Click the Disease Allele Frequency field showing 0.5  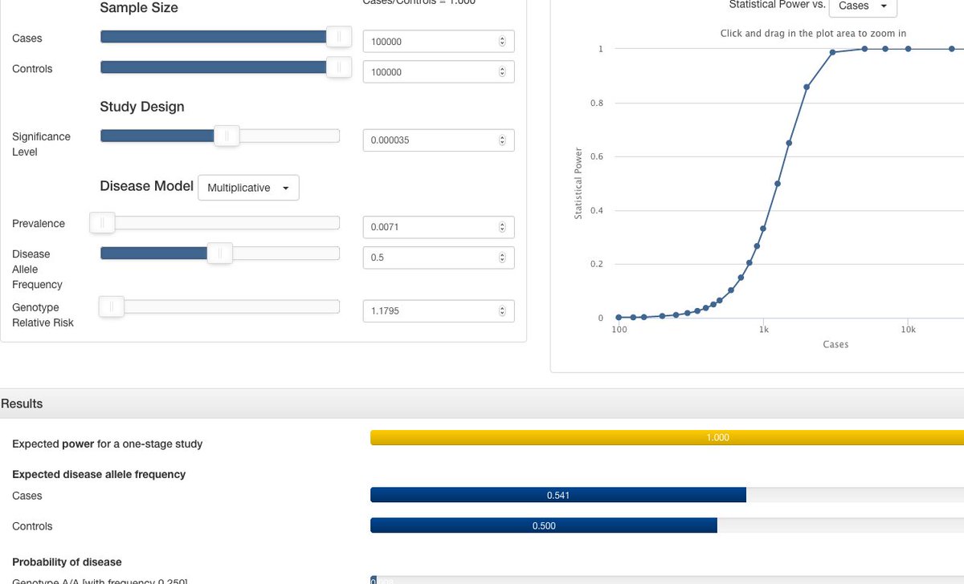(439, 258)
